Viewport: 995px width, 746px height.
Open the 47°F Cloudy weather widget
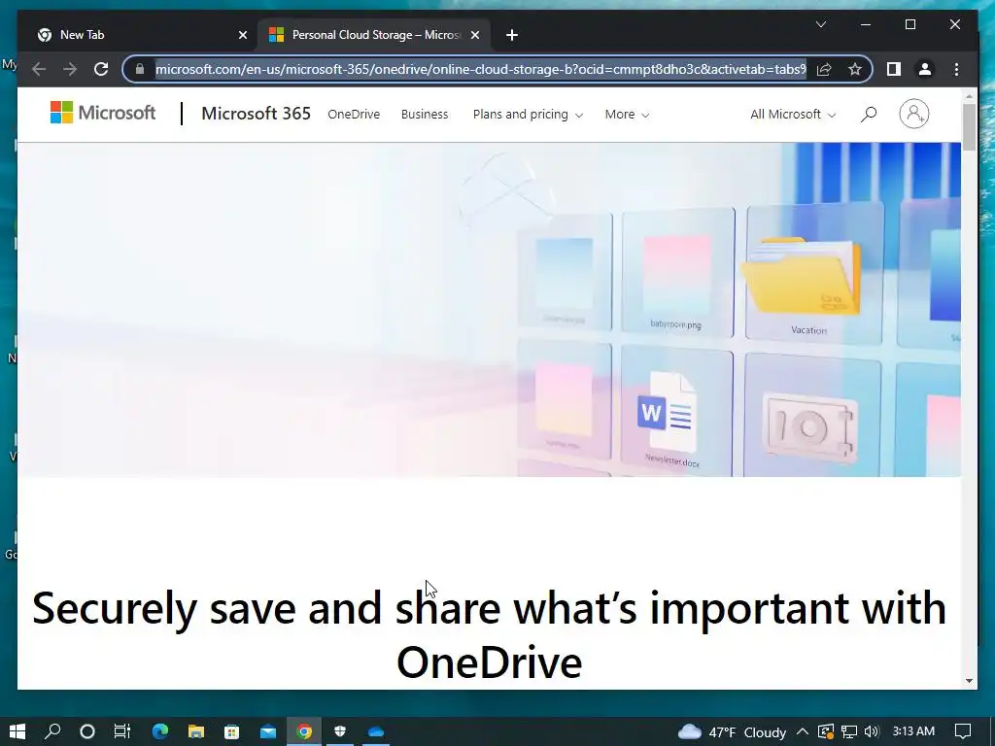tap(732, 732)
